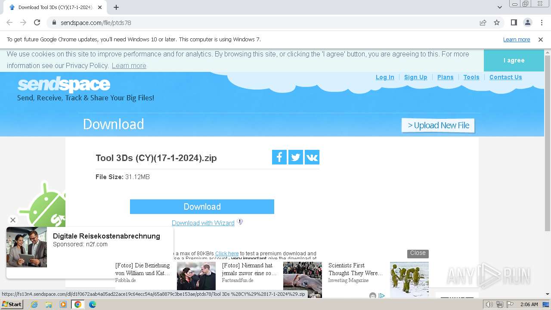This screenshot has width=551, height=310.
Task: Share file on VK icon
Action: (312, 157)
